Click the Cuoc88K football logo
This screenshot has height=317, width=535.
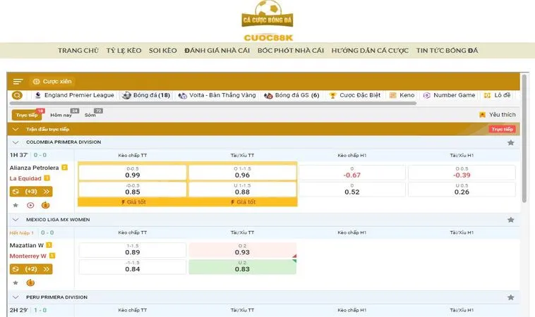[x=267, y=21]
